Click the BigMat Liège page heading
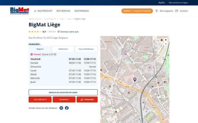 (45, 25)
